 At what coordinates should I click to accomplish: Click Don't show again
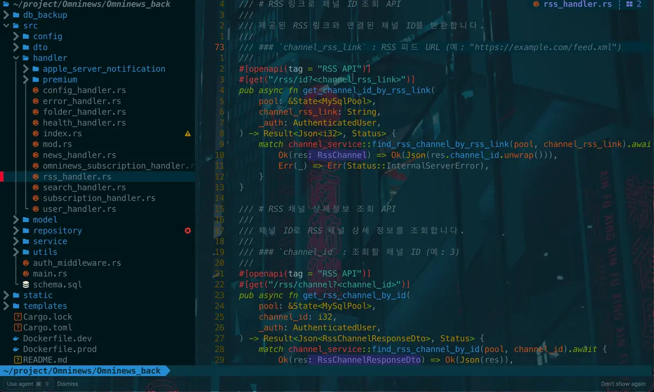pyautogui.click(x=623, y=384)
